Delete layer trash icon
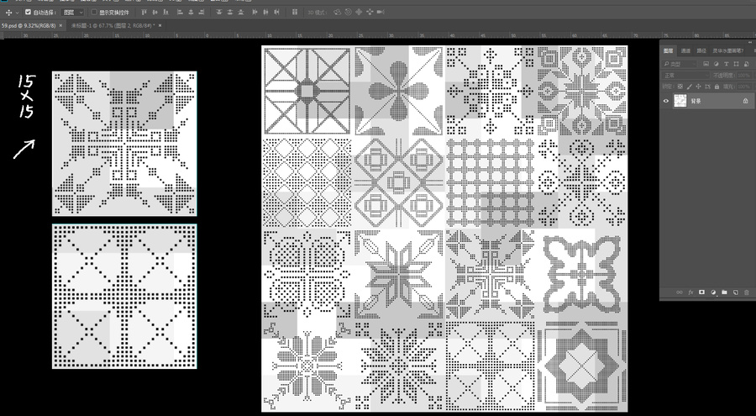756x416 pixels. (747, 292)
